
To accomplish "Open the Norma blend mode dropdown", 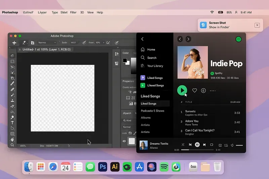I will (47, 43).
